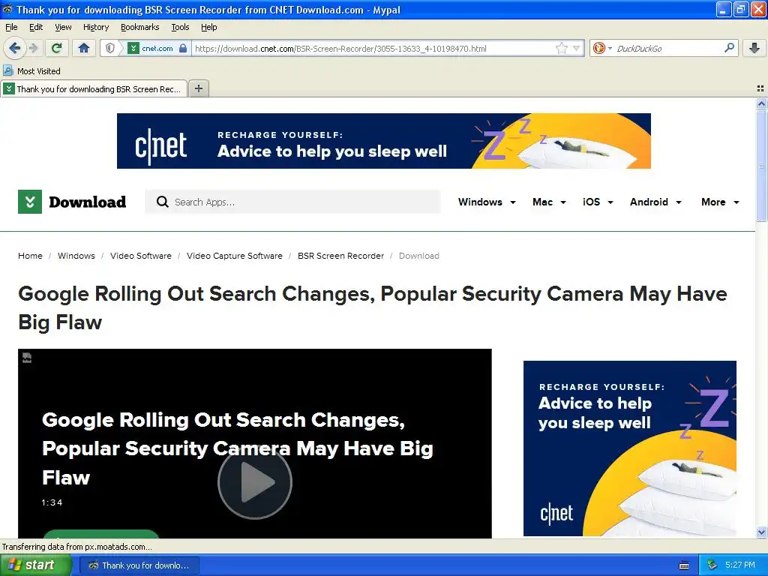Click the keyboard tray icon

(684, 565)
